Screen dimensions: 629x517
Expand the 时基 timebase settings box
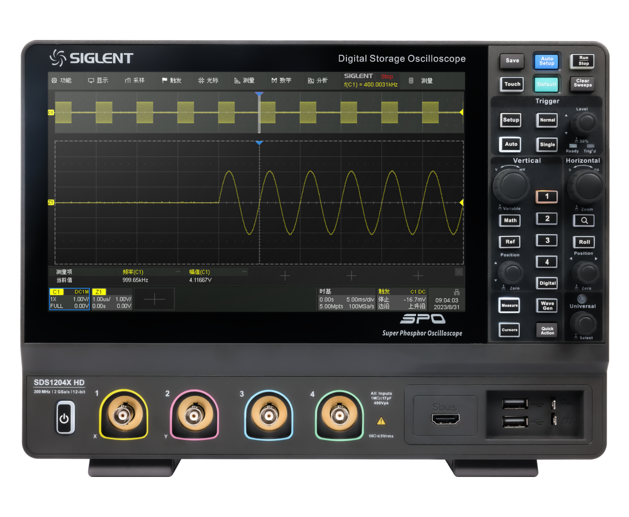click(346, 299)
